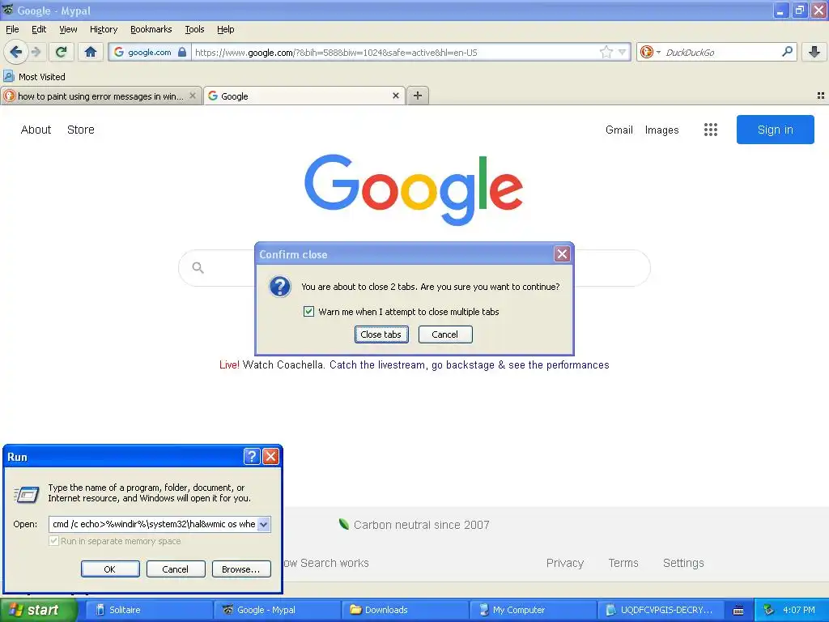Close the 'how to paint using error messages' tab
829x622 pixels.
coord(193,96)
